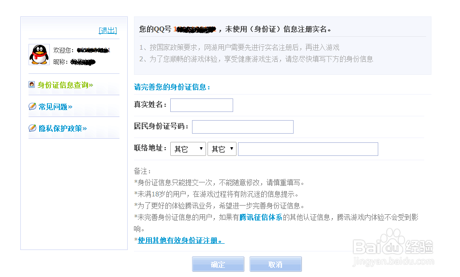Viewport: 460px width, 277px height.
Task: Open the second 联络地址 city dropdown
Action: [x=222, y=149]
